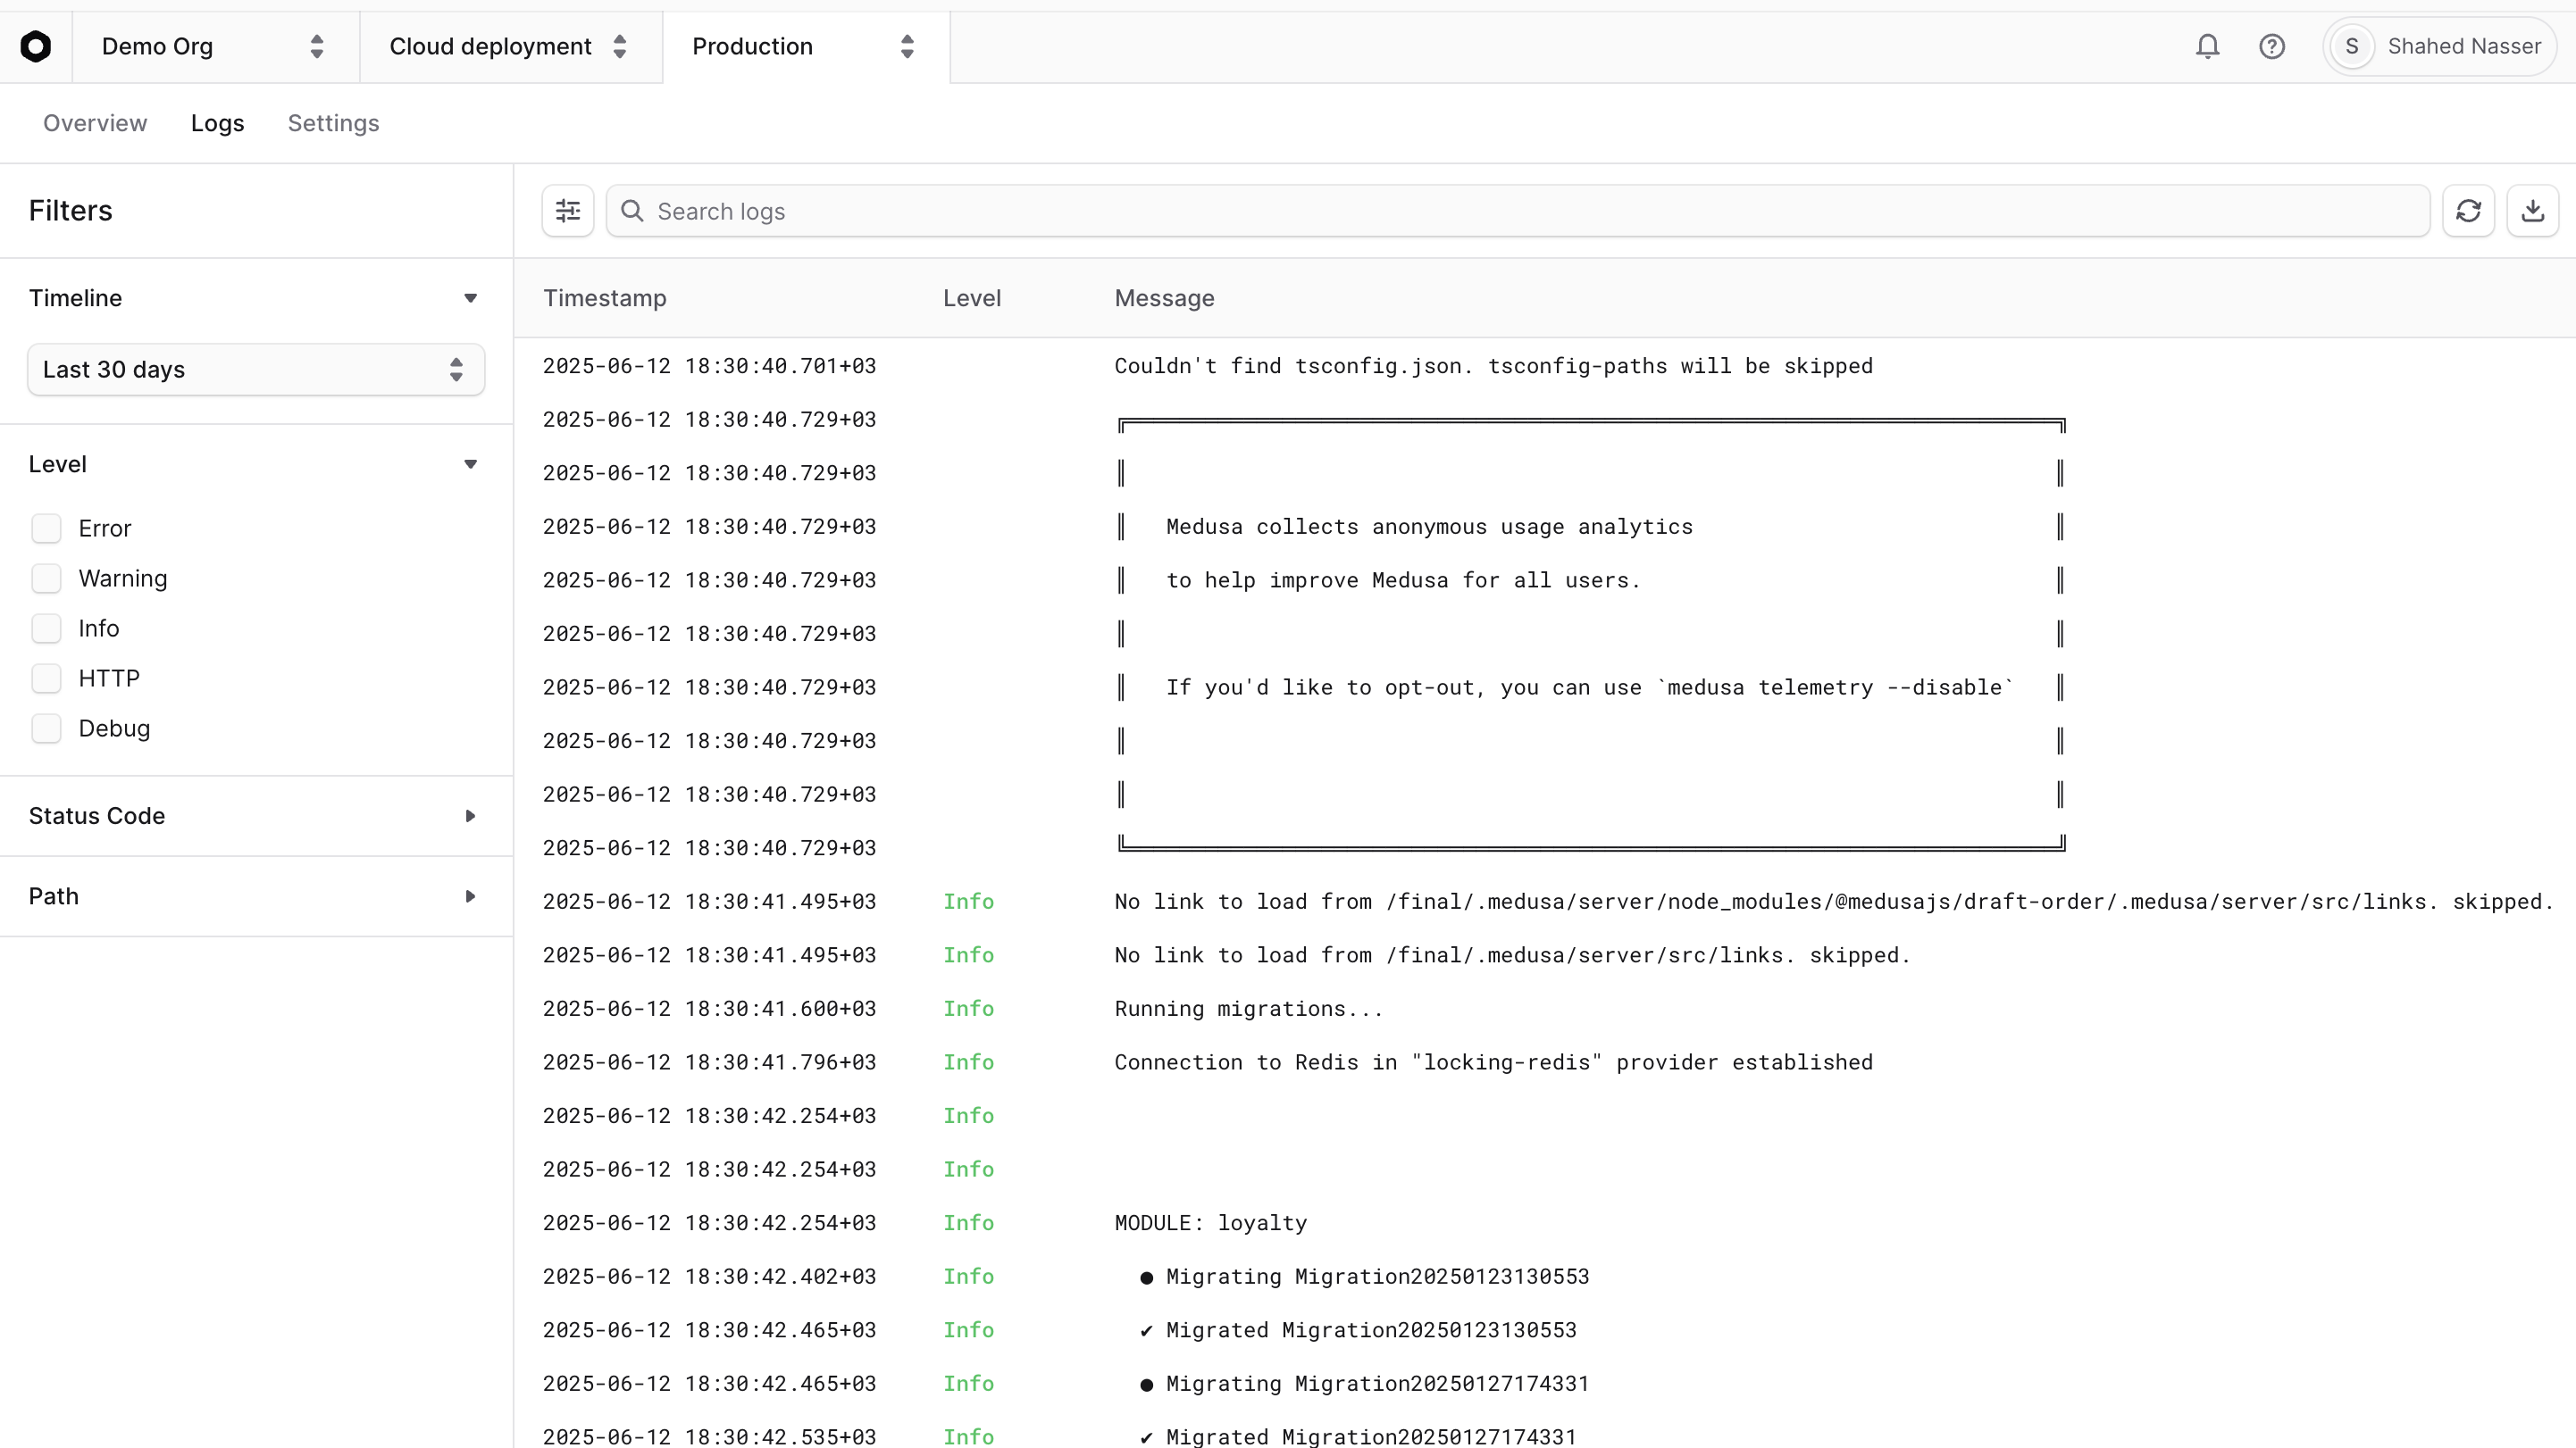2576x1448 pixels.
Task: Switch to the Overview tab
Action: tap(94, 122)
